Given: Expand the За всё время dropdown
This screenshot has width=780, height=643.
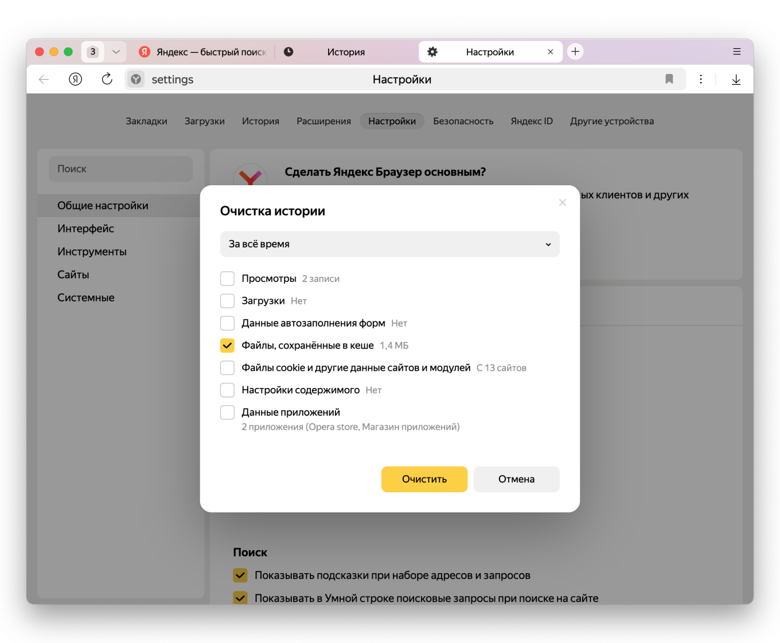Looking at the screenshot, I should point(389,244).
